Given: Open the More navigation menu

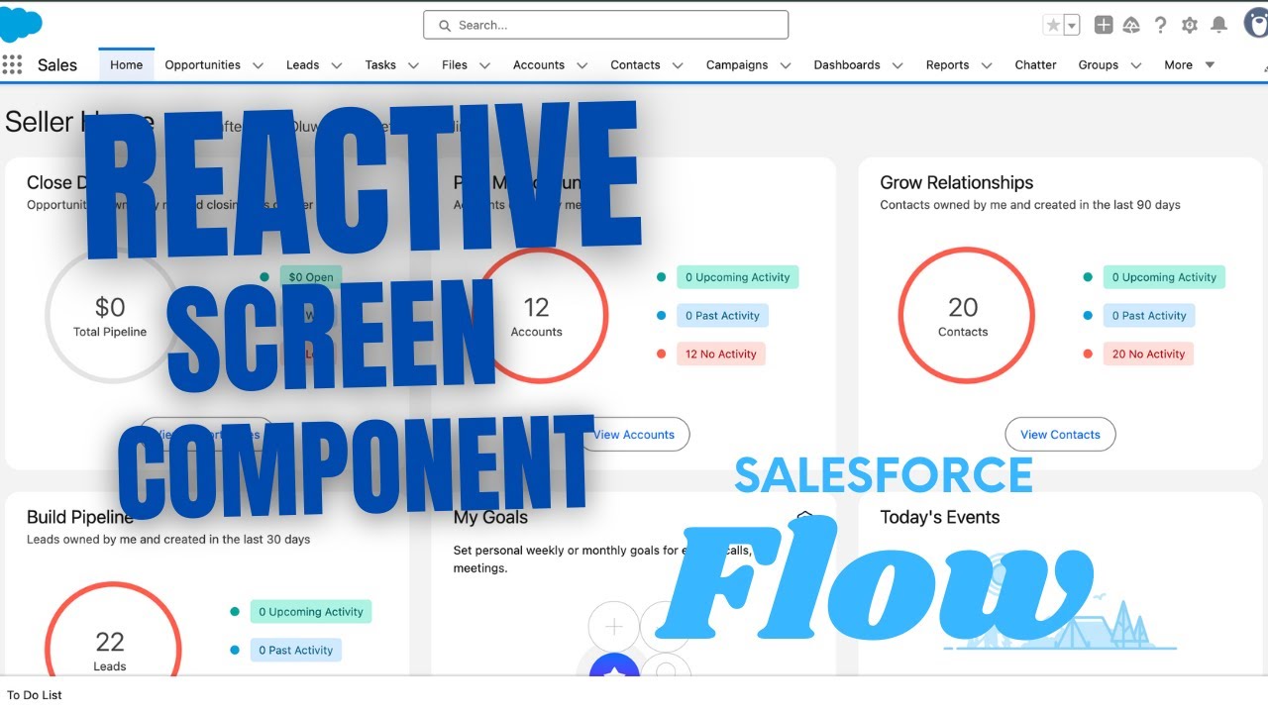Looking at the screenshot, I should pos(1189,65).
